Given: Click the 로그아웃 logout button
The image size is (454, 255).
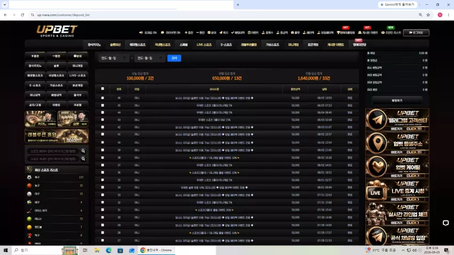Looking at the screenshot, I should [x=416, y=33].
